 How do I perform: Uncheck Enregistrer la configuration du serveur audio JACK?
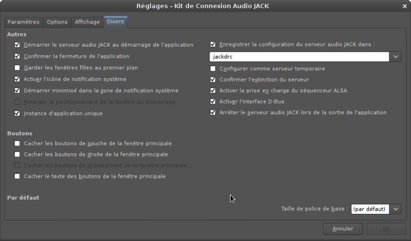pyautogui.click(x=213, y=45)
